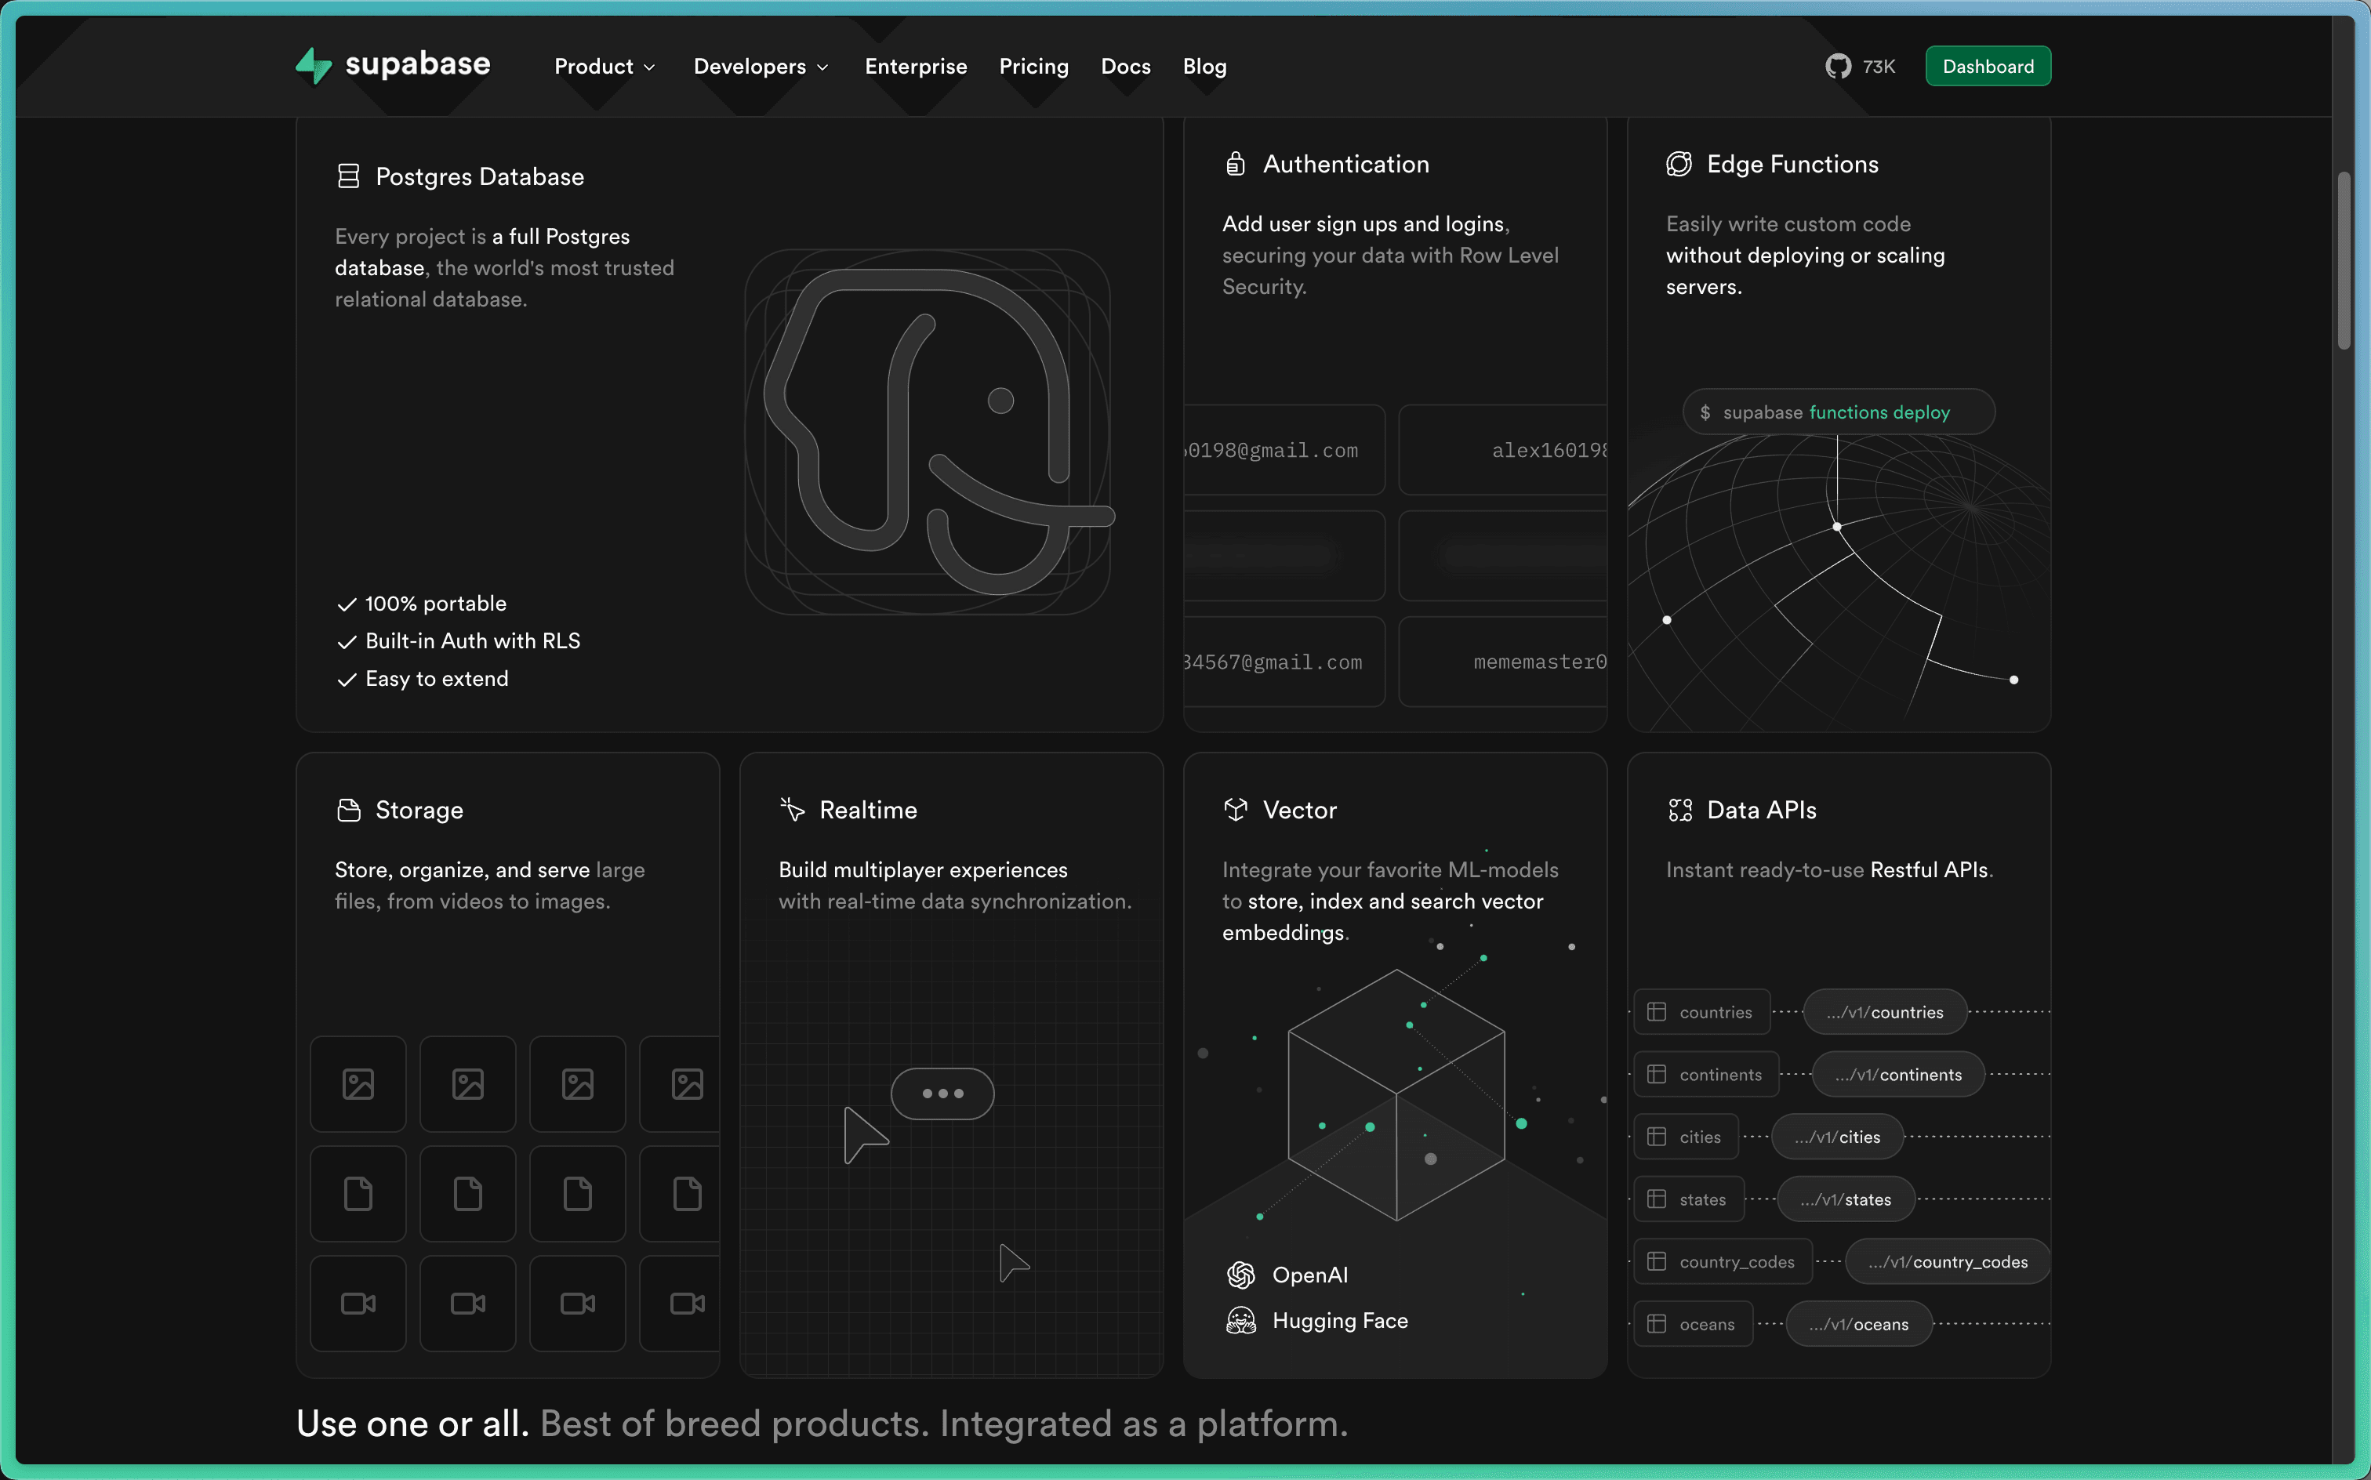Click the Storage folder icon
2371x1480 pixels.
pyautogui.click(x=348, y=810)
